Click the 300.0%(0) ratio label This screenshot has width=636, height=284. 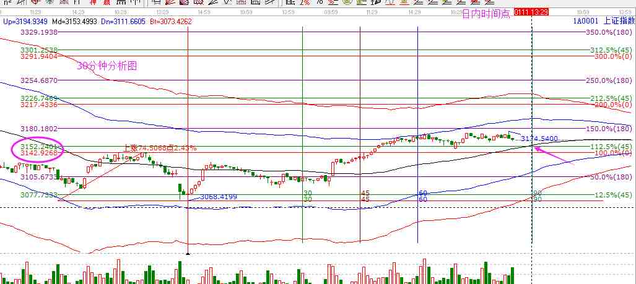coord(613,56)
